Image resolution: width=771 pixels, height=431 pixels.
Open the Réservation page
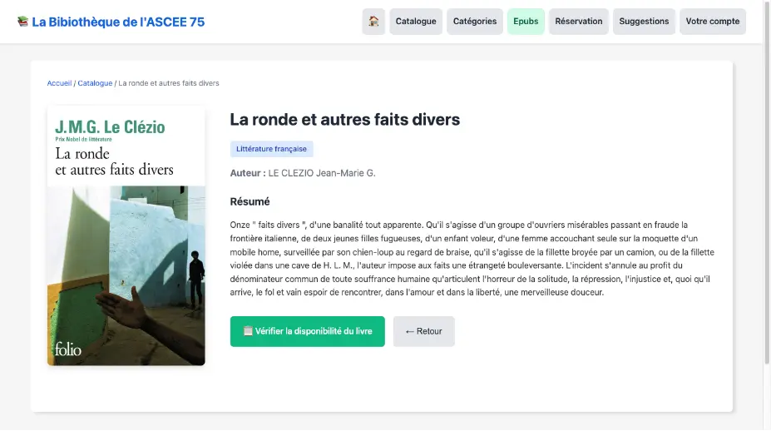pos(578,21)
